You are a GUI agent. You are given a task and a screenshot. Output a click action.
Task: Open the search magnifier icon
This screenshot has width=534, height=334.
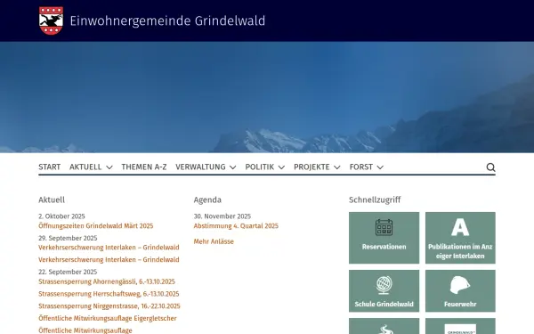tap(490, 167)
